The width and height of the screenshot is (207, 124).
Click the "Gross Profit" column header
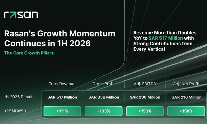pyautogui.click(x=103, y=84)
